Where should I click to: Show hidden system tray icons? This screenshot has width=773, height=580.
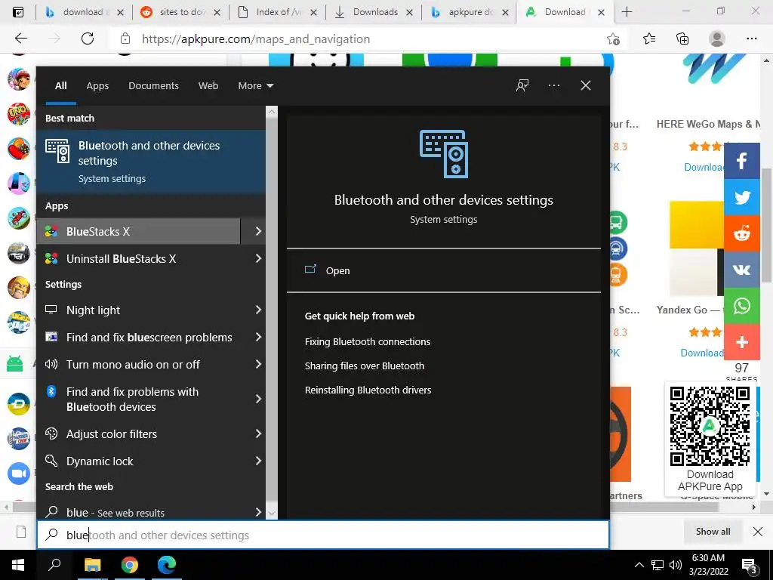pyautogui.click(x=639, y=565)
